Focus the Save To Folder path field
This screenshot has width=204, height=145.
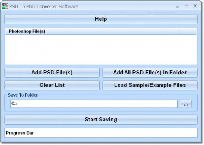[x=94, y=104]
